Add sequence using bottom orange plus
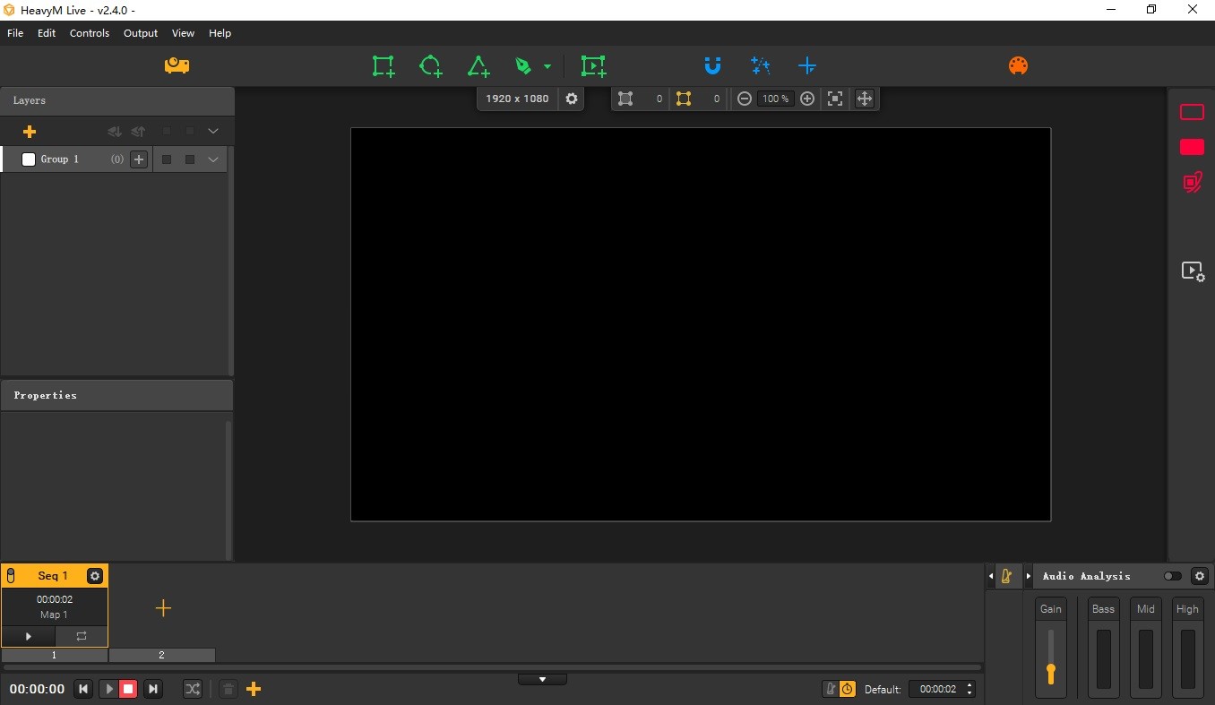Viewport: 1215px width, 705px height. tap(254, 689)
